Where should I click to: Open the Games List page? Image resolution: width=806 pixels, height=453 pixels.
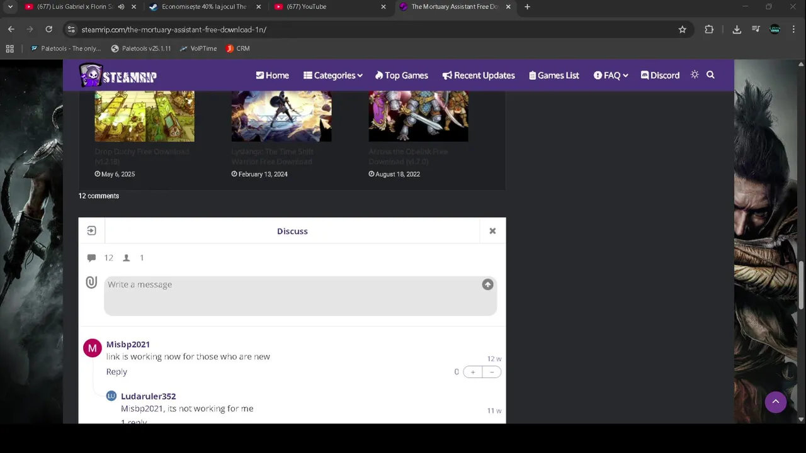coord(554,75)
